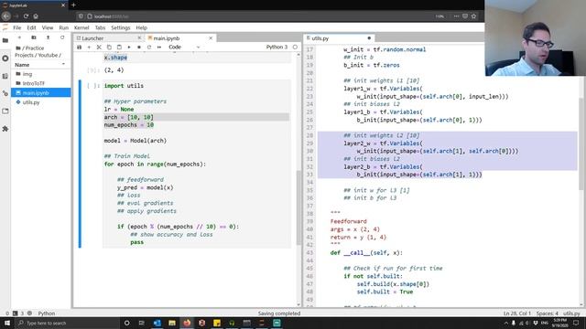Click the Python mode in status bar
This screenshot has height=329, width=586.
click(47, 313)
